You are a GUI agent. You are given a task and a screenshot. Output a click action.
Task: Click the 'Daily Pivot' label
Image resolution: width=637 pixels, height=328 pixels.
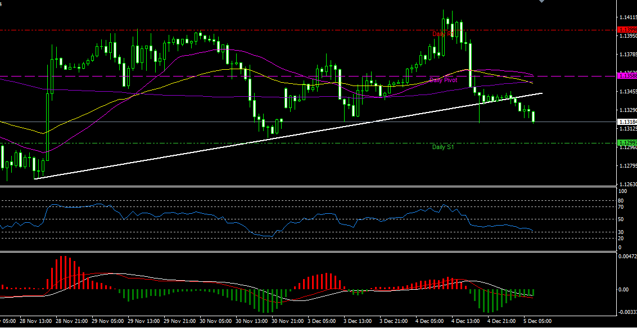click(x=443, y=80)
